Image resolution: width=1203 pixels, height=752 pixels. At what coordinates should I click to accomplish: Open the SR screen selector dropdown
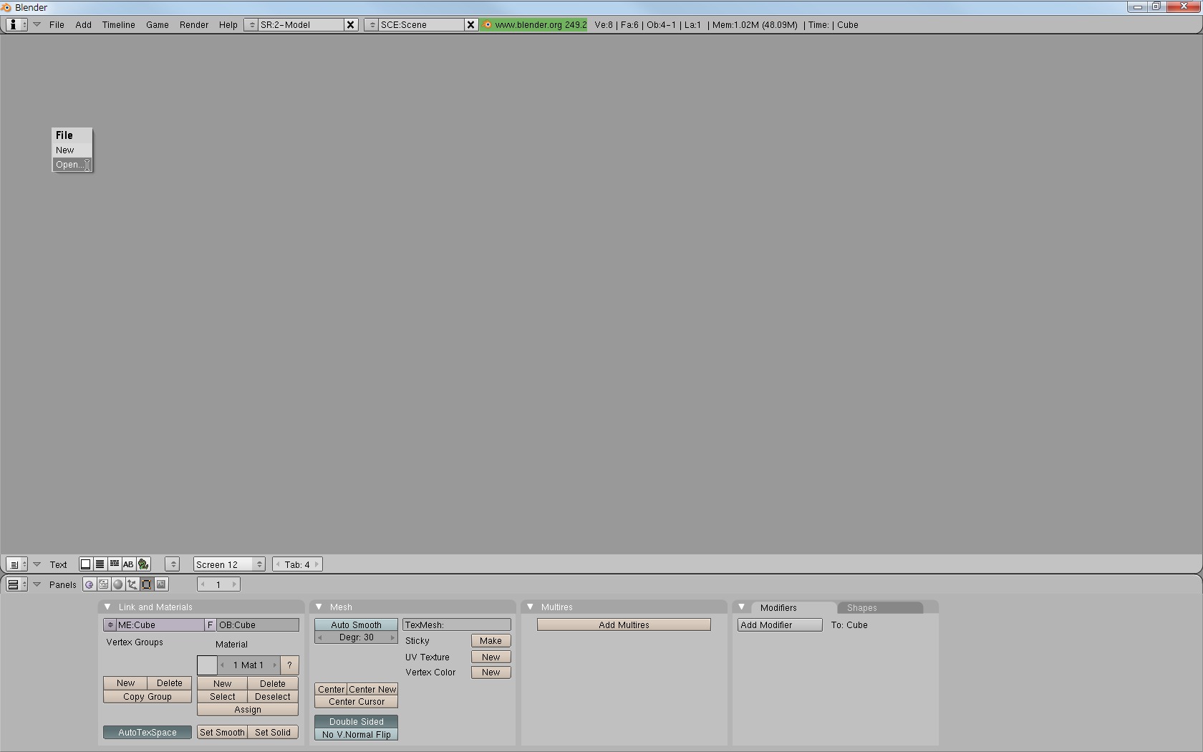pos(251,24)
